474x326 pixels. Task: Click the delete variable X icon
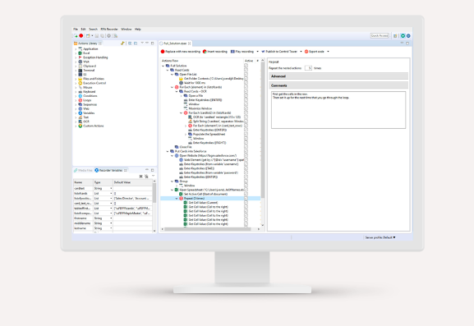click(x=140, y=177)
